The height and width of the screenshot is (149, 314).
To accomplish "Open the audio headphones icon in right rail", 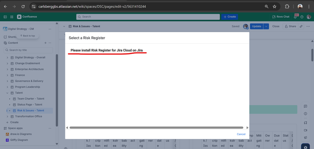I will [x=306, y=123].
